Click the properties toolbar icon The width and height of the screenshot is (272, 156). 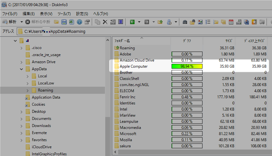click(x=87, y=22)
